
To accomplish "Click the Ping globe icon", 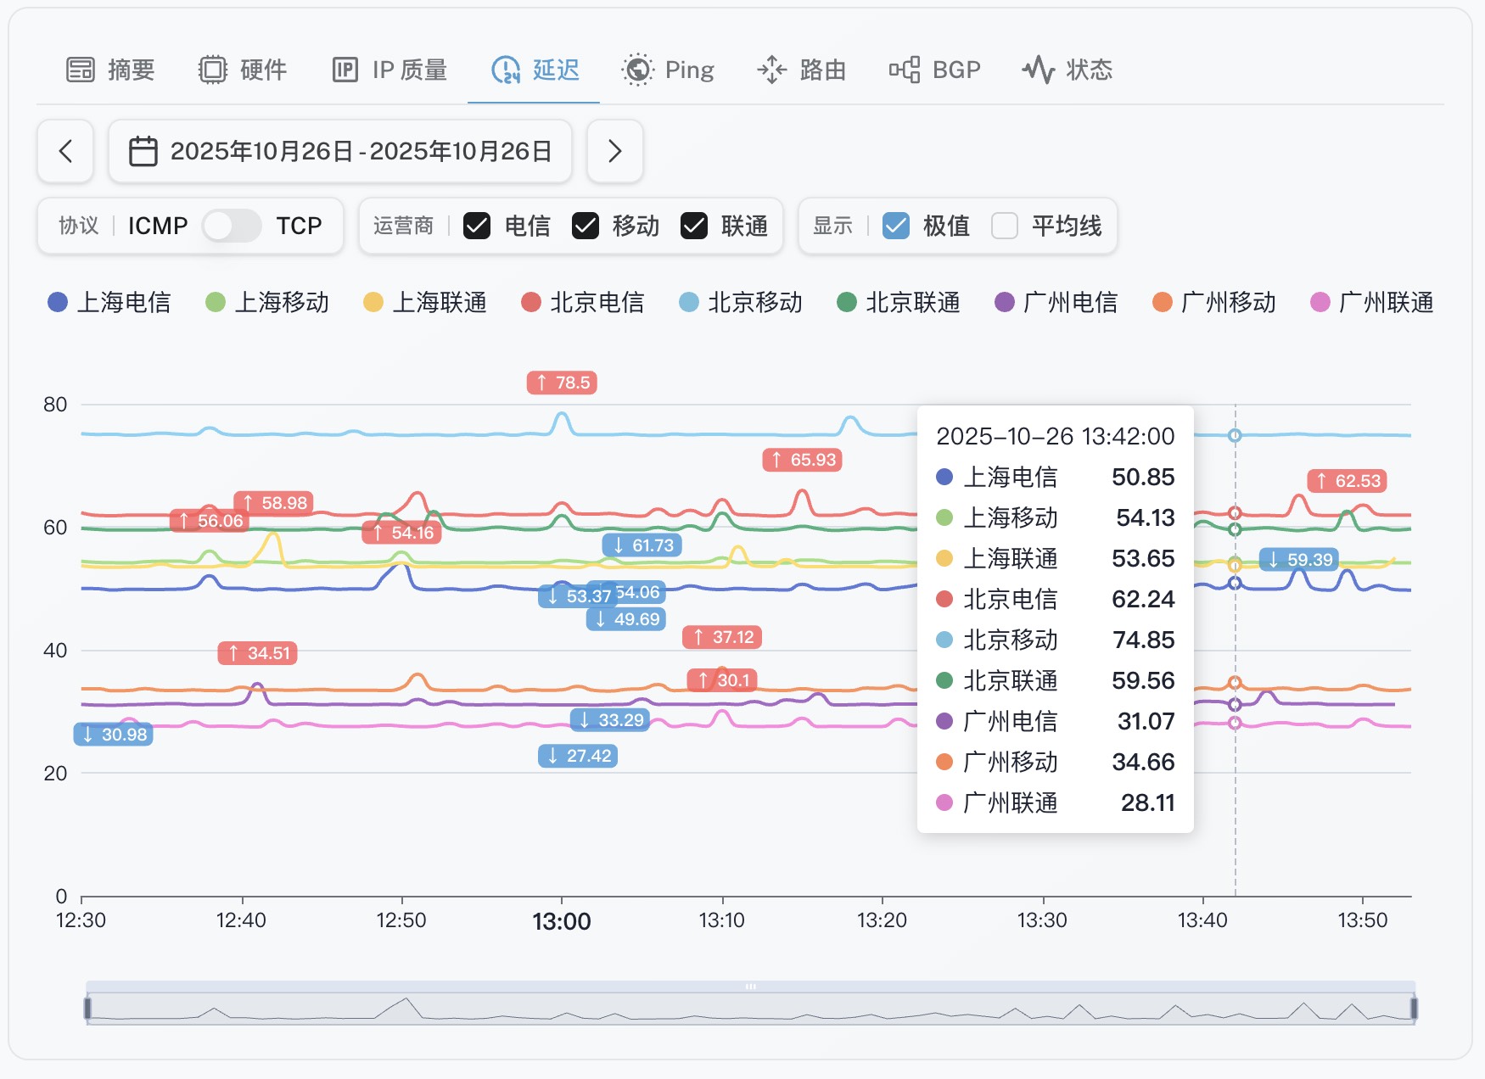I will [637, 70].
